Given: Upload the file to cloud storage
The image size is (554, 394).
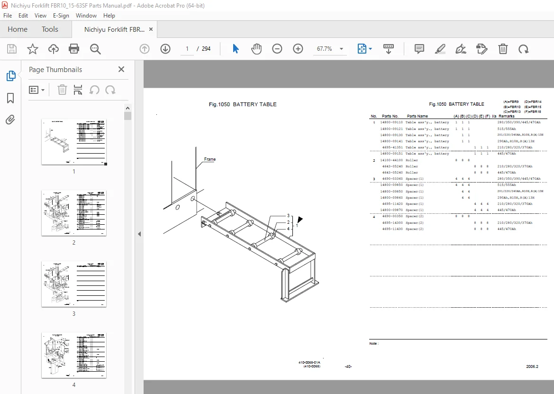Looking at the screenshot, I should point(54,49).
